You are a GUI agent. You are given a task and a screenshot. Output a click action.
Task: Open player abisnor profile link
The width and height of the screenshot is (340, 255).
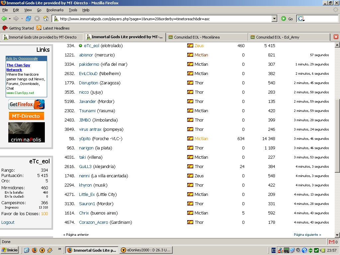tap(86, 55)
